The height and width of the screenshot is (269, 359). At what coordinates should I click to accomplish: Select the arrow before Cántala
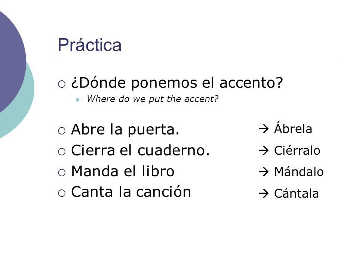point(264,194)
